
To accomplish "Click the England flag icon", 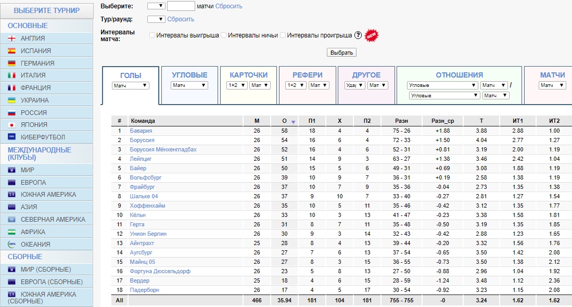I will click(x=11, y=39).
